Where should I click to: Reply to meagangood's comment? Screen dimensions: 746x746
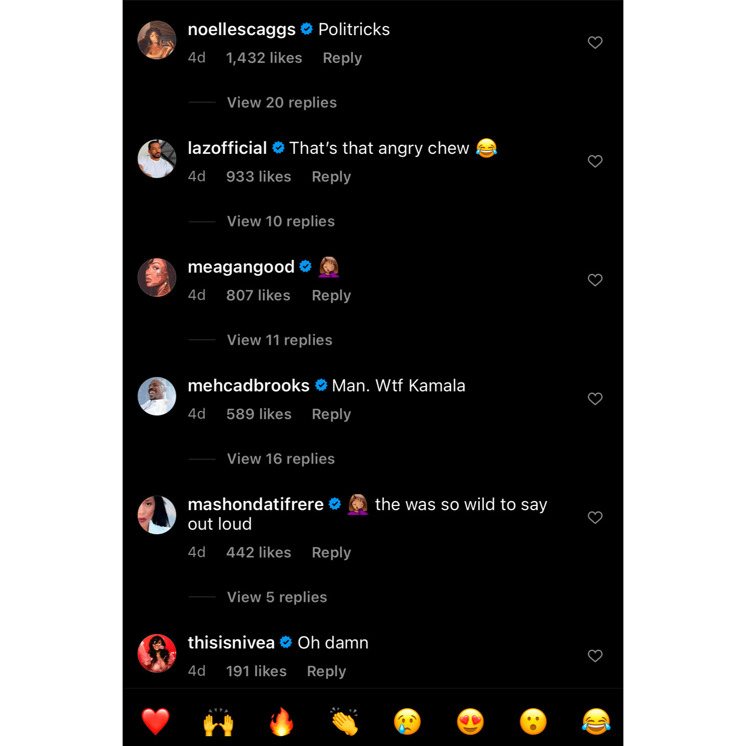pos(331,295)
